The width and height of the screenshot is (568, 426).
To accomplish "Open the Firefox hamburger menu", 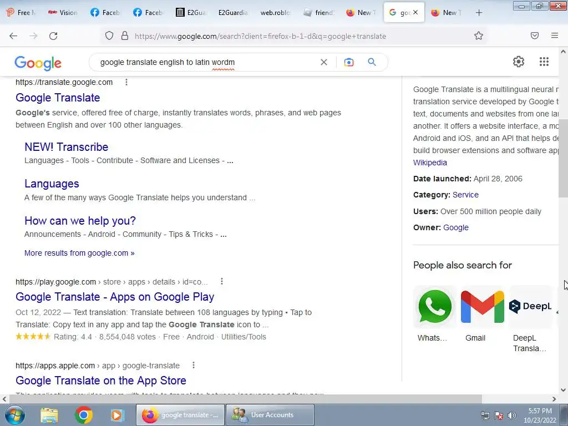I will [555, 35].
